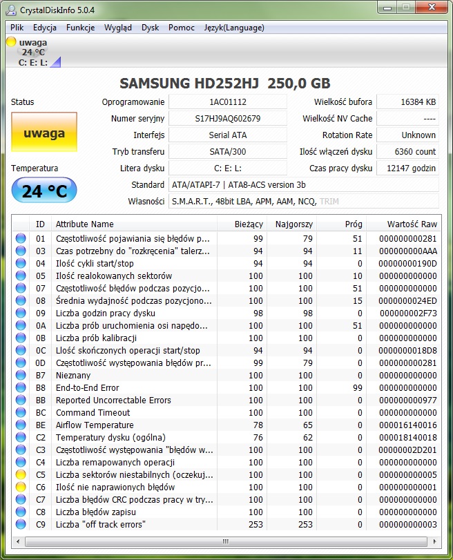Screen dimensions: 453x560
Task: Click status dot for attribute 0C
Action: 21,350
